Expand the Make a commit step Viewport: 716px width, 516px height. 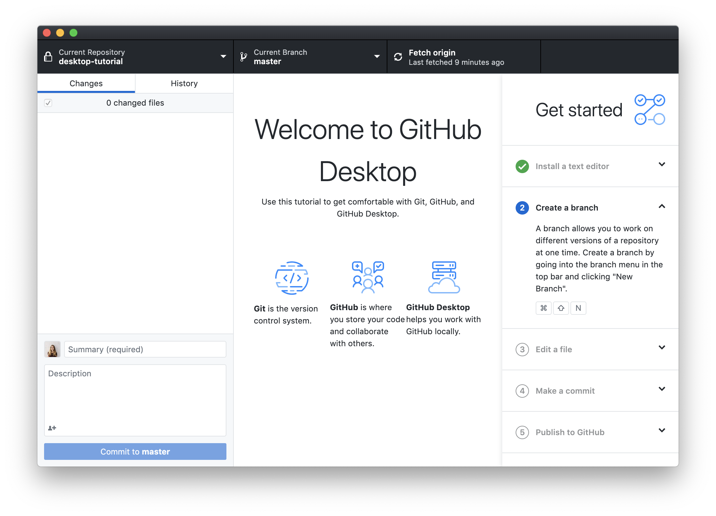662,389
